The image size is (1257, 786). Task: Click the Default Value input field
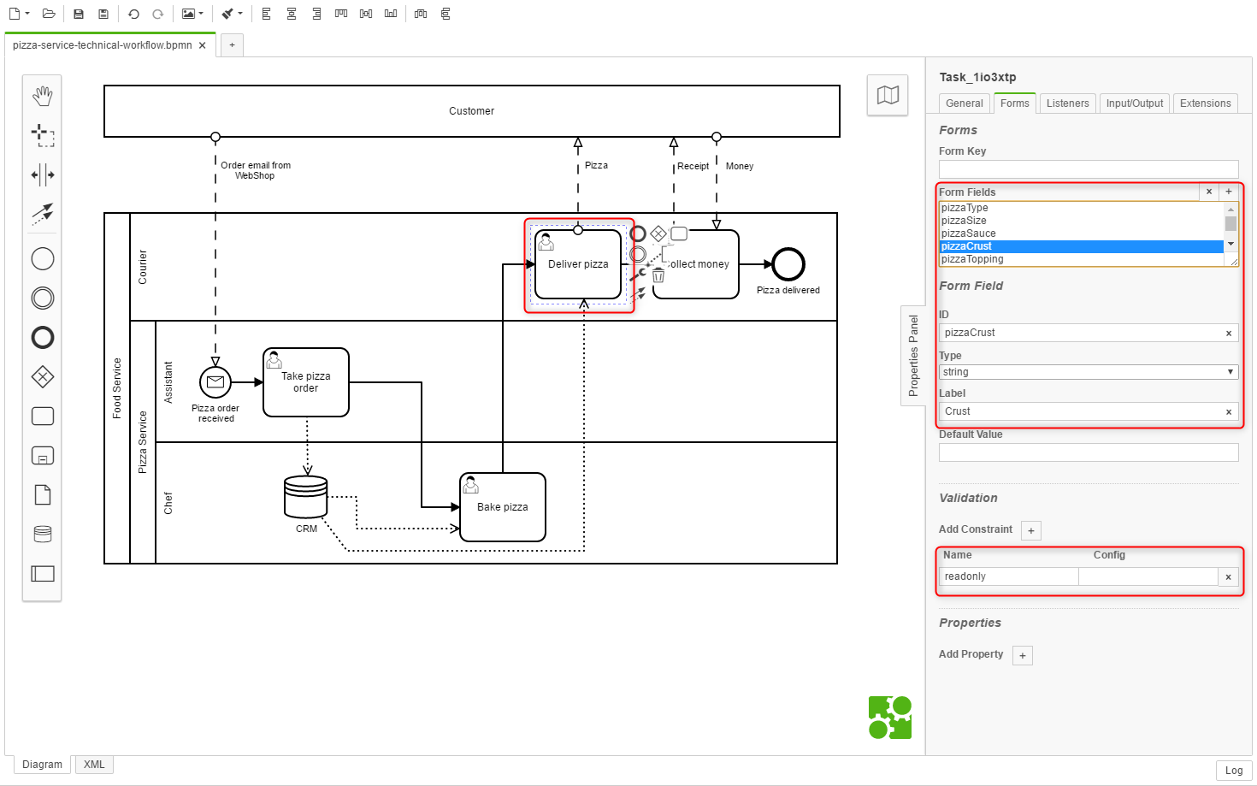[x=1089, y=452]
